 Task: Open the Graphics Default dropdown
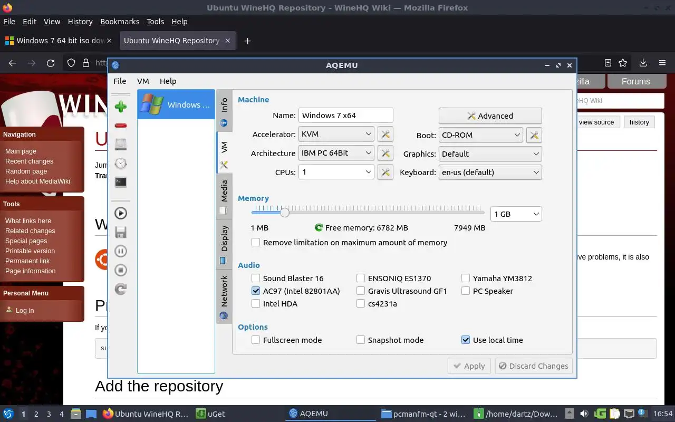(490, 154)
